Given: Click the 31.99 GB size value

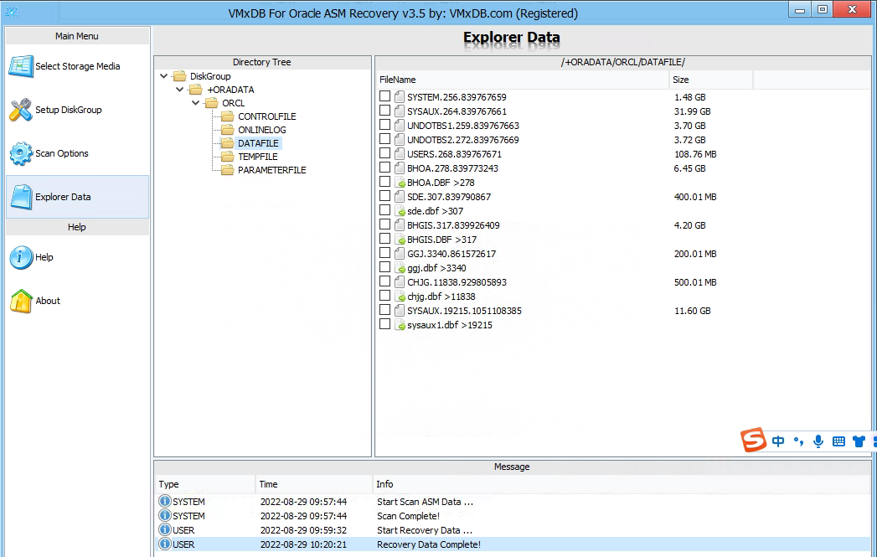Looking at the screenshot, I should coord(692,111).
